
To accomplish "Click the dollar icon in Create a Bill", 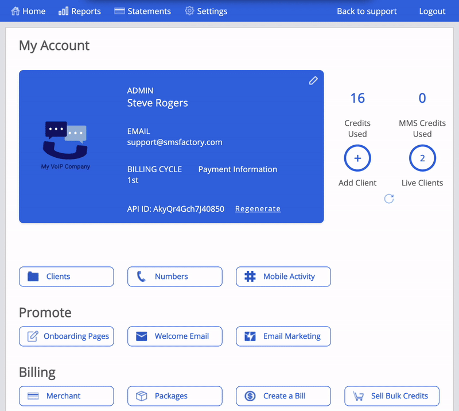I will [x=250, y=396].
